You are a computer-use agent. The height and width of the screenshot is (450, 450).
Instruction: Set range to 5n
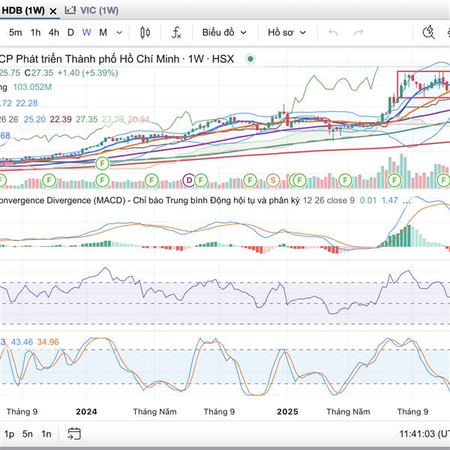pos(28,433)
